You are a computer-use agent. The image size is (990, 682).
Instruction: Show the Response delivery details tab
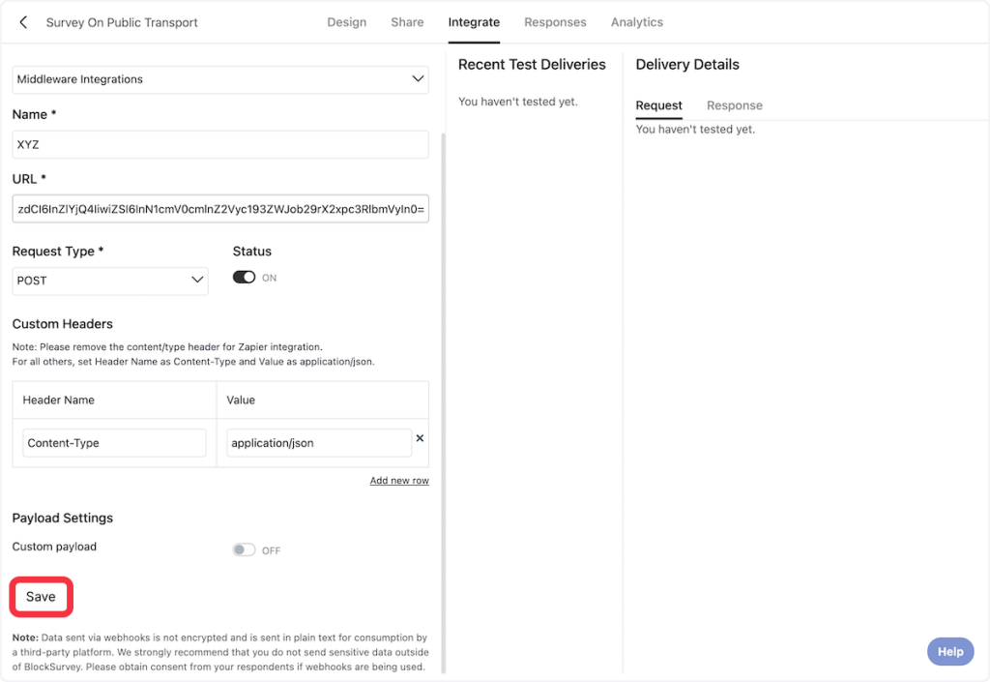(734, 105)
